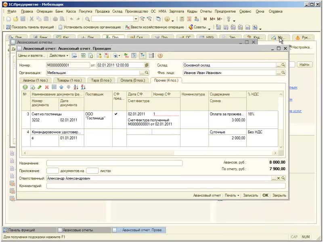Switch to the Товары (1 поз.) tab
Image resolution: width=323 pixels, height=242 pixels.
[70, 80]
